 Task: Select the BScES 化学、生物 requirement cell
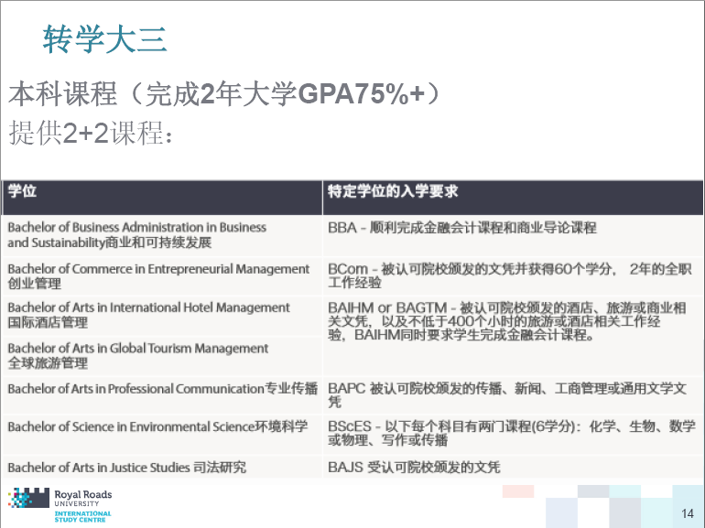[x=513, y=434]
